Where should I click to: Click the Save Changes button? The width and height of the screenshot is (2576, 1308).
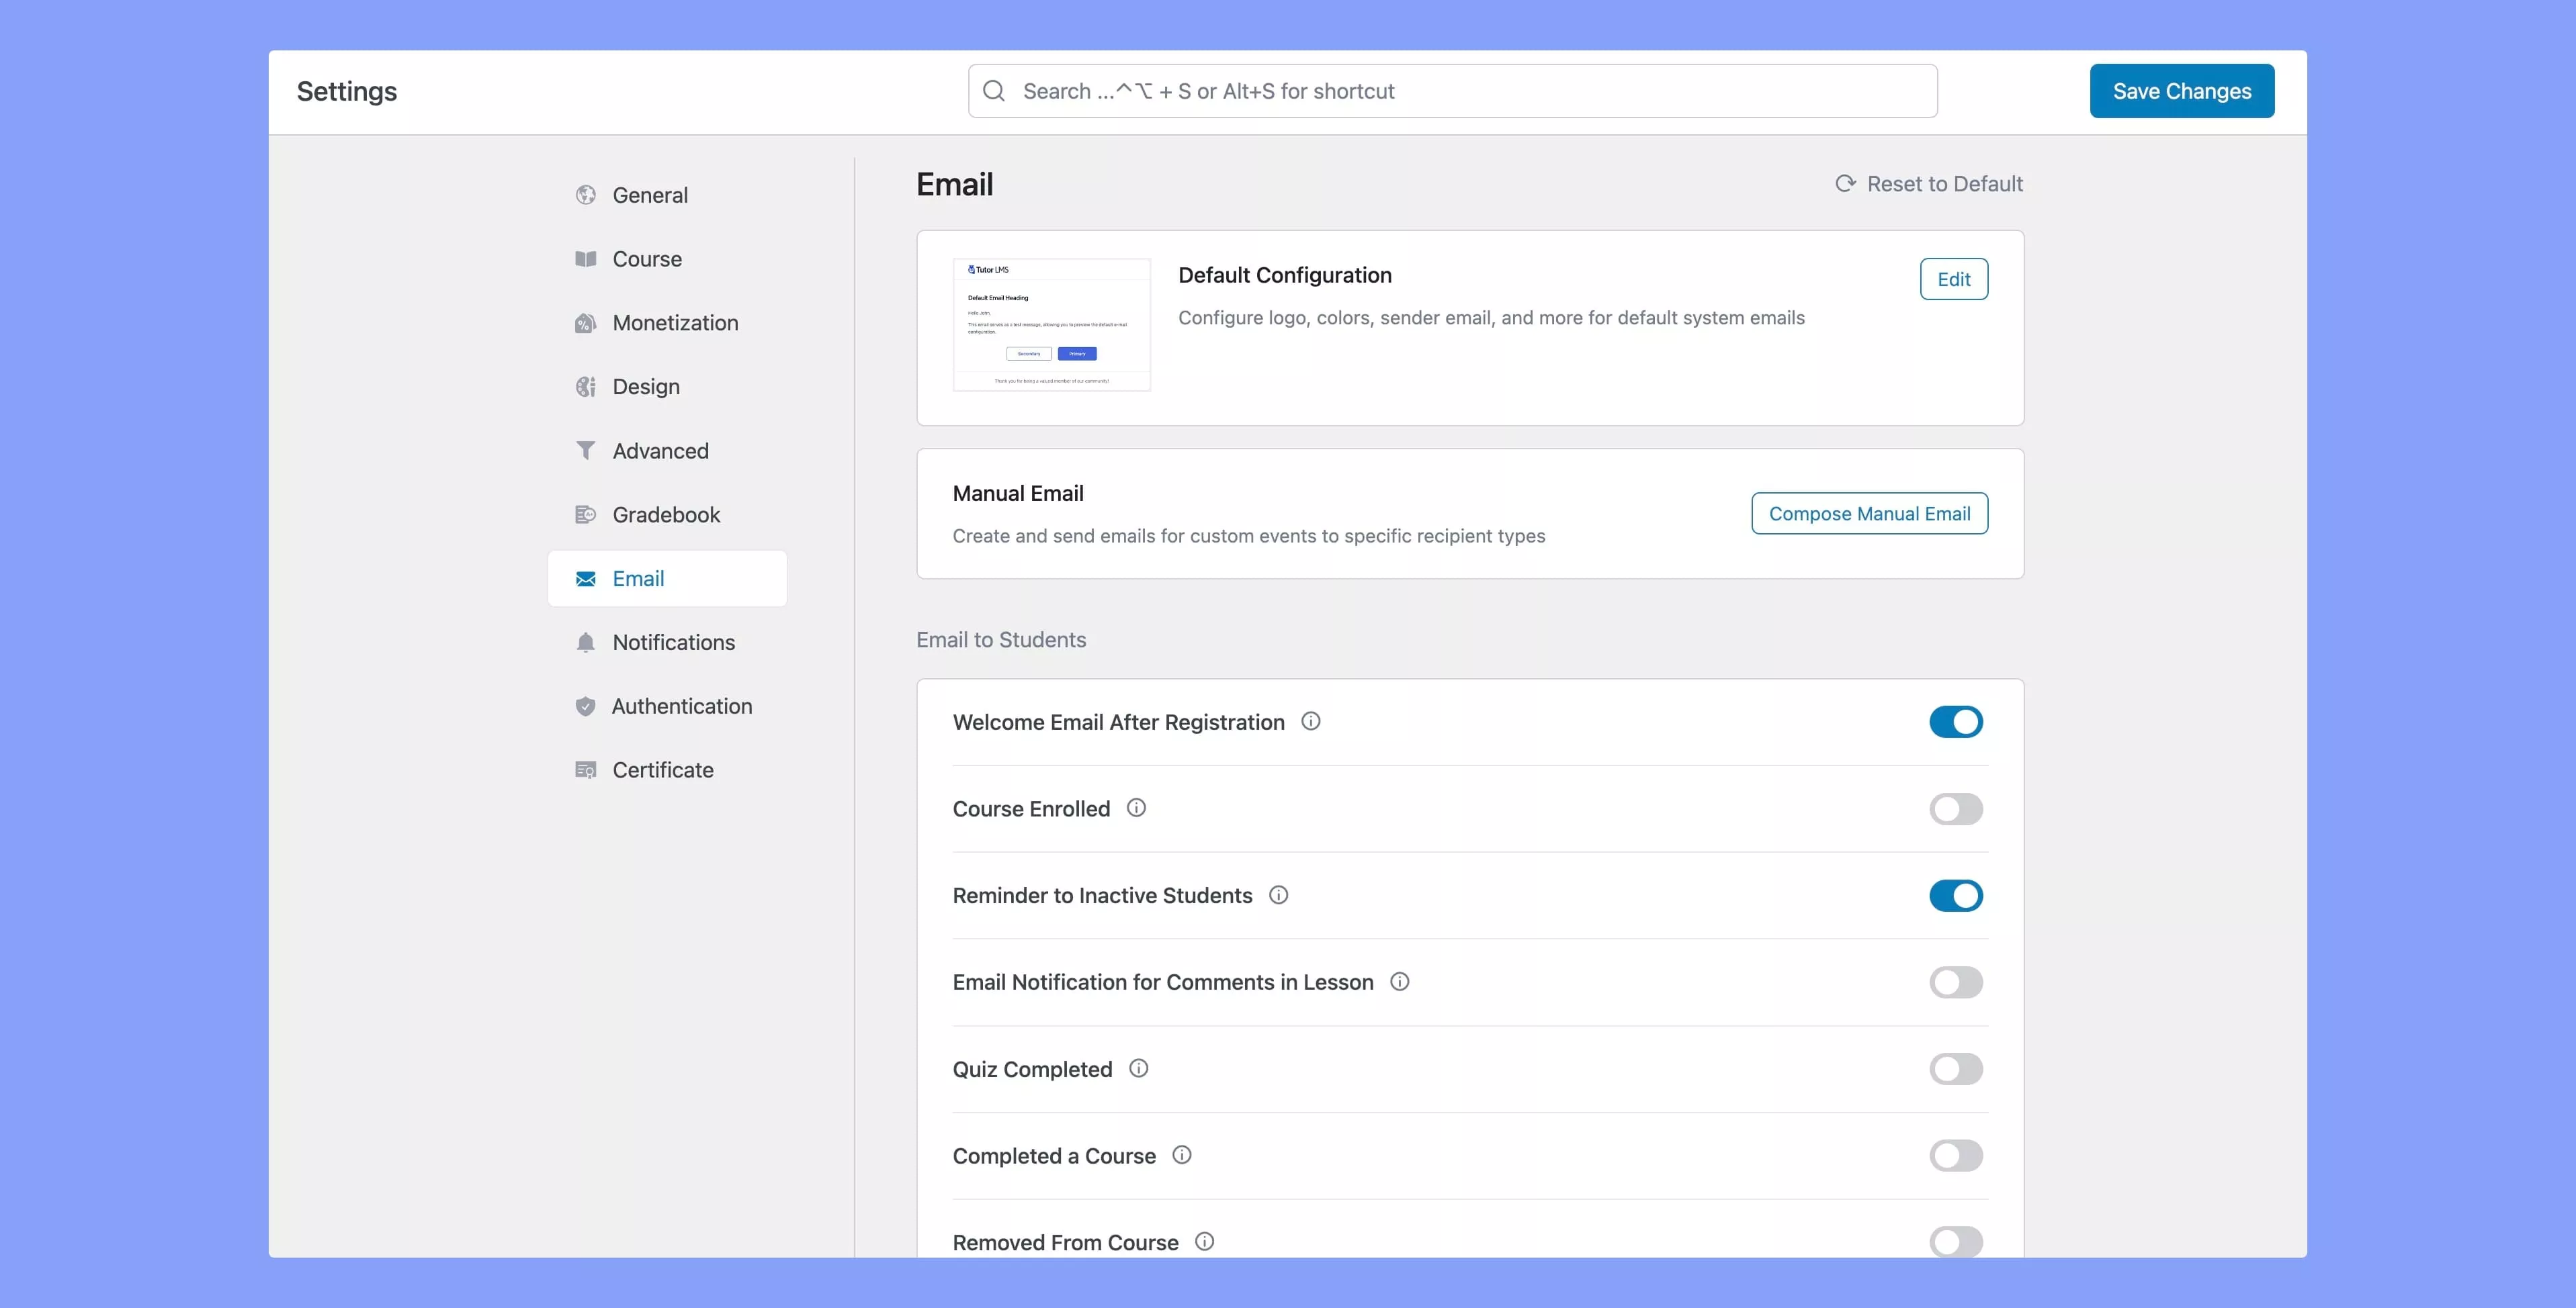coord(2181,91)
